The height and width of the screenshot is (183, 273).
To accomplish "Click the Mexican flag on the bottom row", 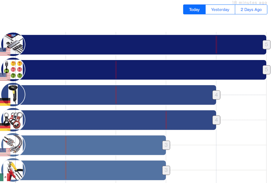I will 5,178.
